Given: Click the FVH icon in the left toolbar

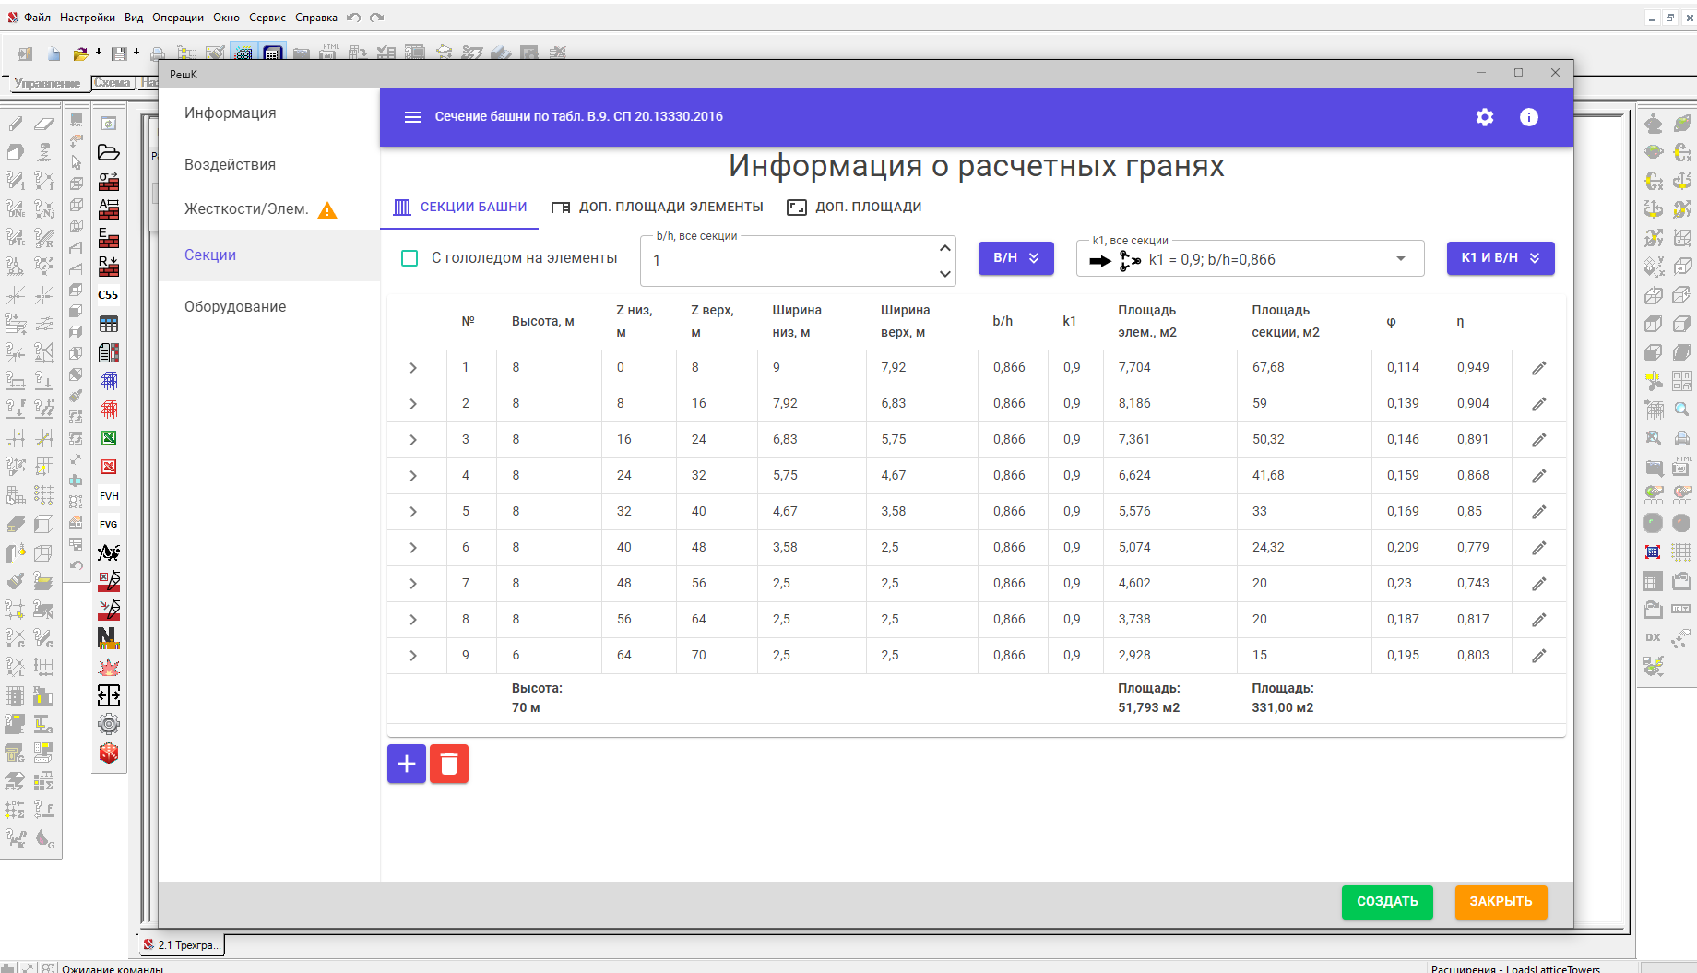Looking at the screenshot, I should pos(108,496).
